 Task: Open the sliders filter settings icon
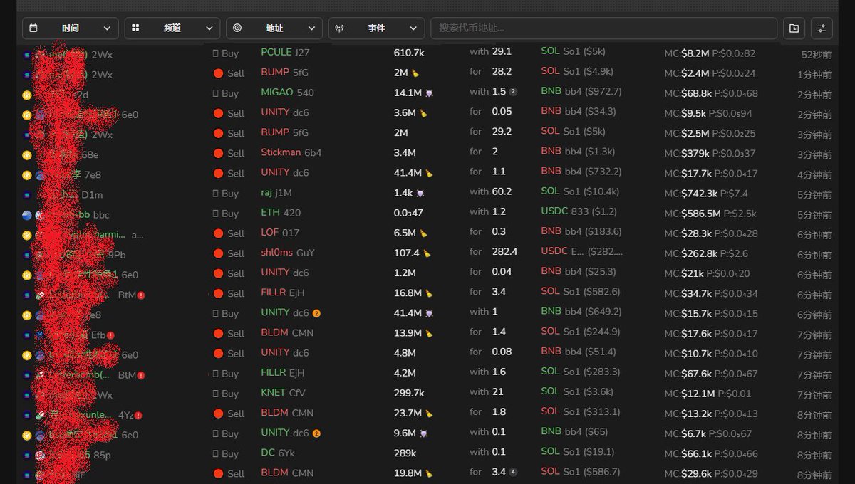pyautogui.click(x=822, y=28)
